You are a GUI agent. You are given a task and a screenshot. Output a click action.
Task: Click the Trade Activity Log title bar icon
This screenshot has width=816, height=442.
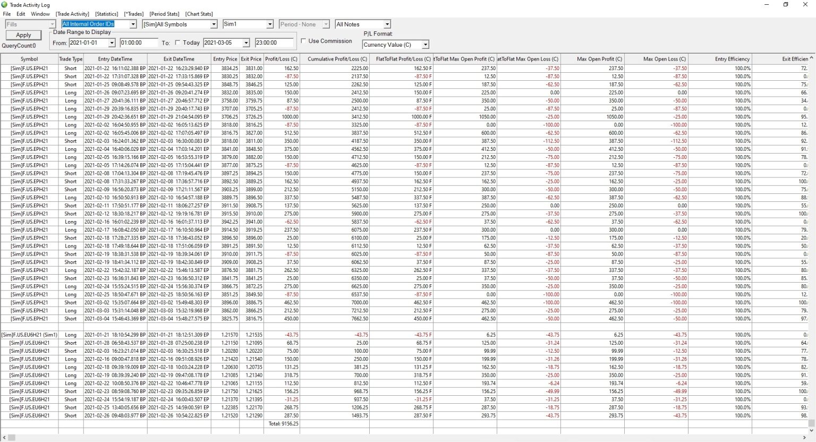point(4,5)
